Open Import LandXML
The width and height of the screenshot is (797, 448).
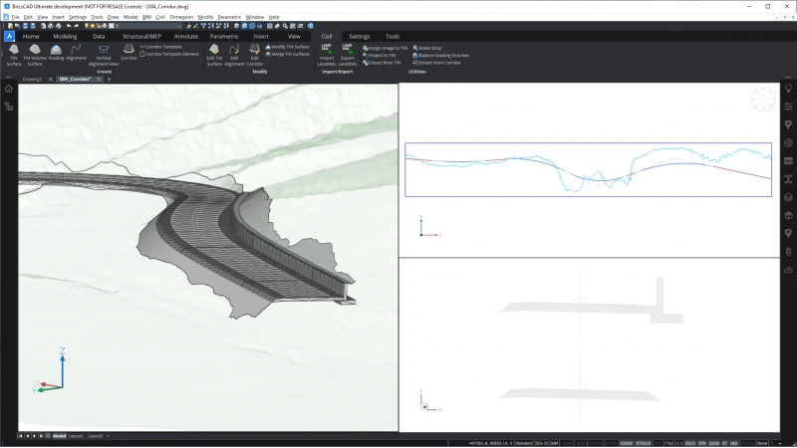point(327,55)
